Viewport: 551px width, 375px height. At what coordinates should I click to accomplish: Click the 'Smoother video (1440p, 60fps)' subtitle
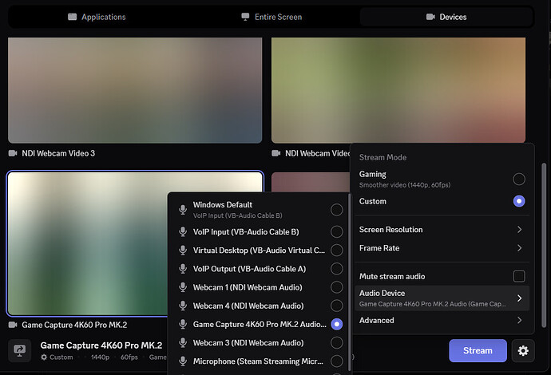coord(404,185)
